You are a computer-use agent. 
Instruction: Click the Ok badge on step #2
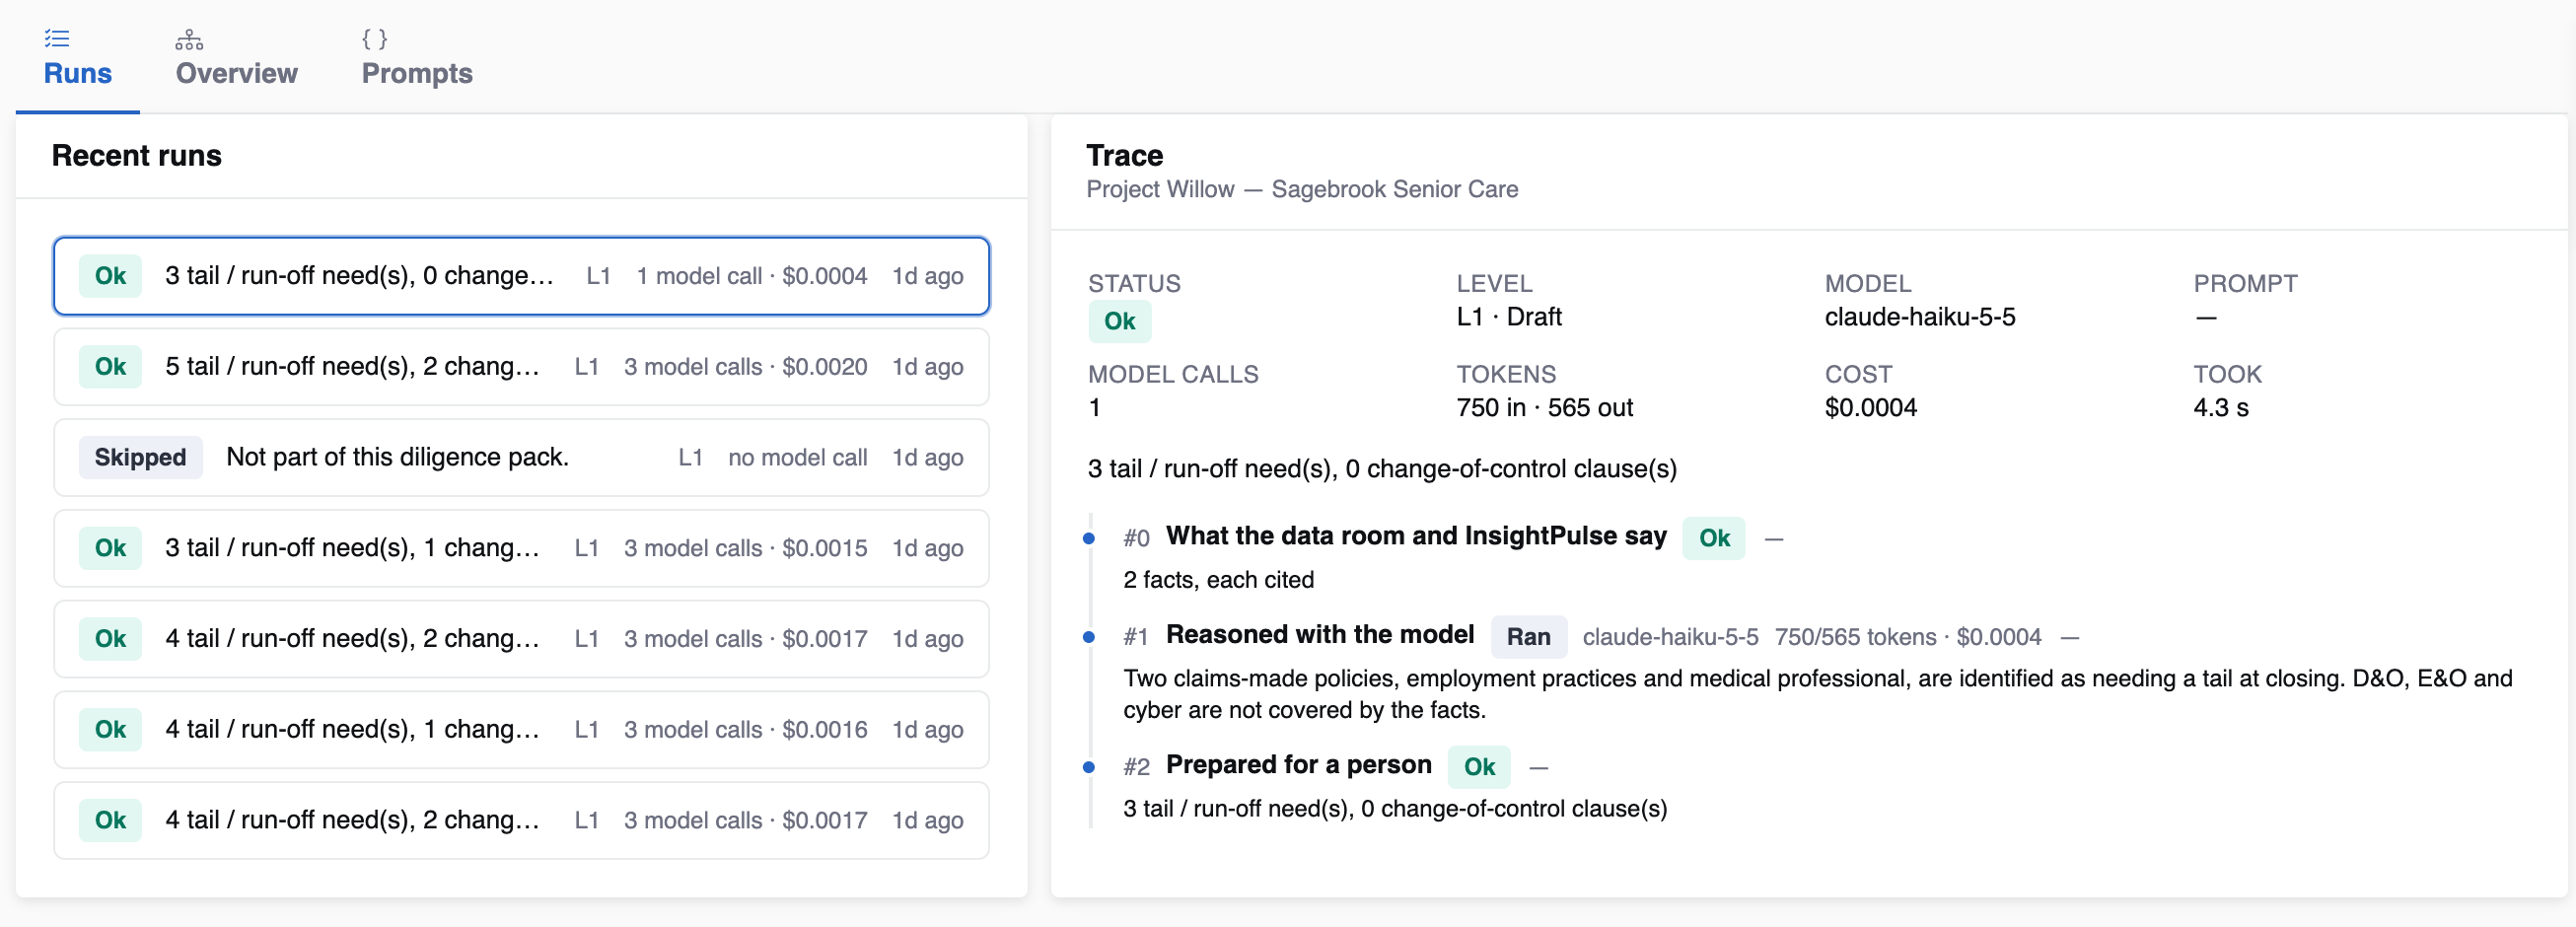pyautogui.click(x=1479, y=768)
